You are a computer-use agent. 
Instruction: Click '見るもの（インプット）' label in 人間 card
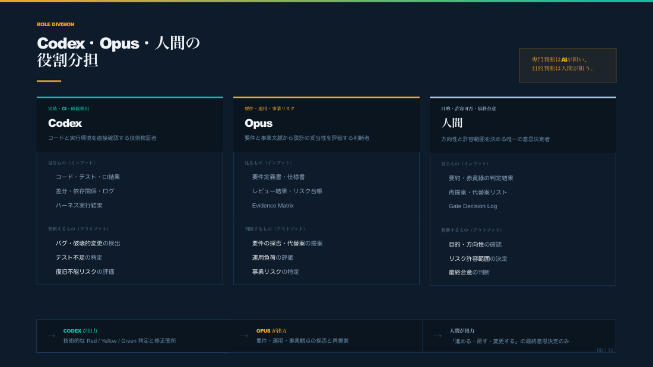pos(465,164)
